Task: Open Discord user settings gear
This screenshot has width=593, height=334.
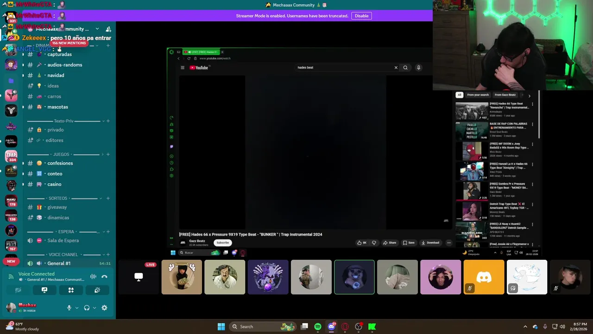Action: (x=104, y=308)
